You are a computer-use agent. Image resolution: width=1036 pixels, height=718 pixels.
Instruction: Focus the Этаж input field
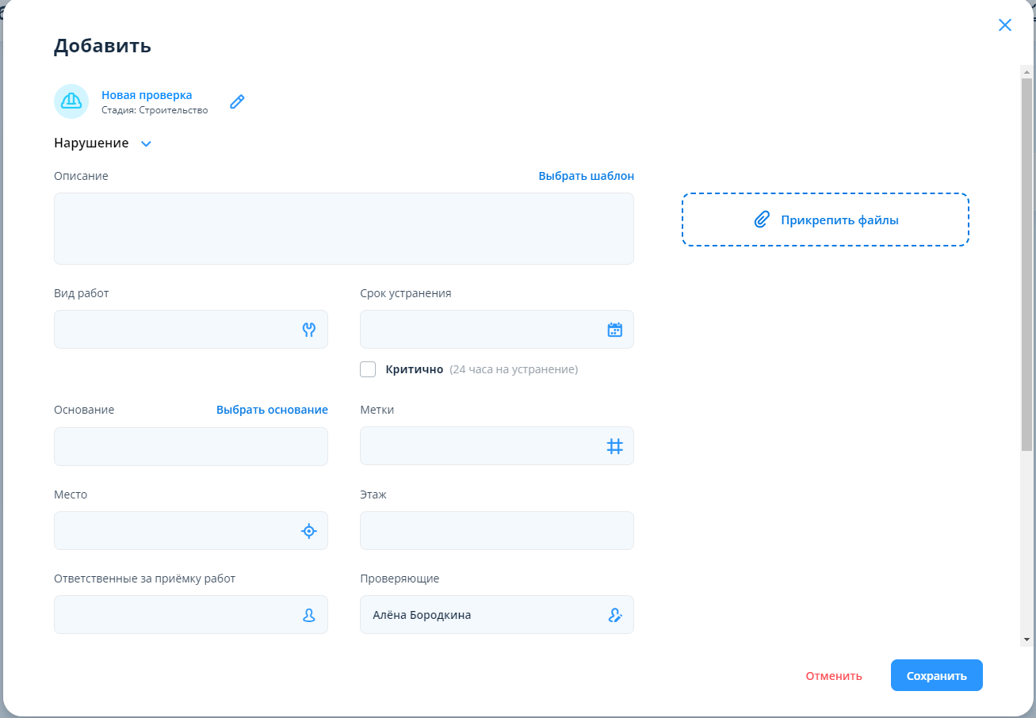(x=496, y=531)
